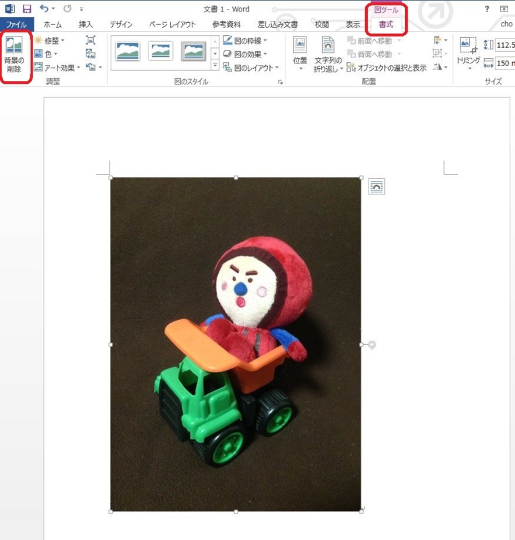Viewport: 515px width, 540px height.
Task: Select the first picture style thumbnail
Action: (128, 52)
